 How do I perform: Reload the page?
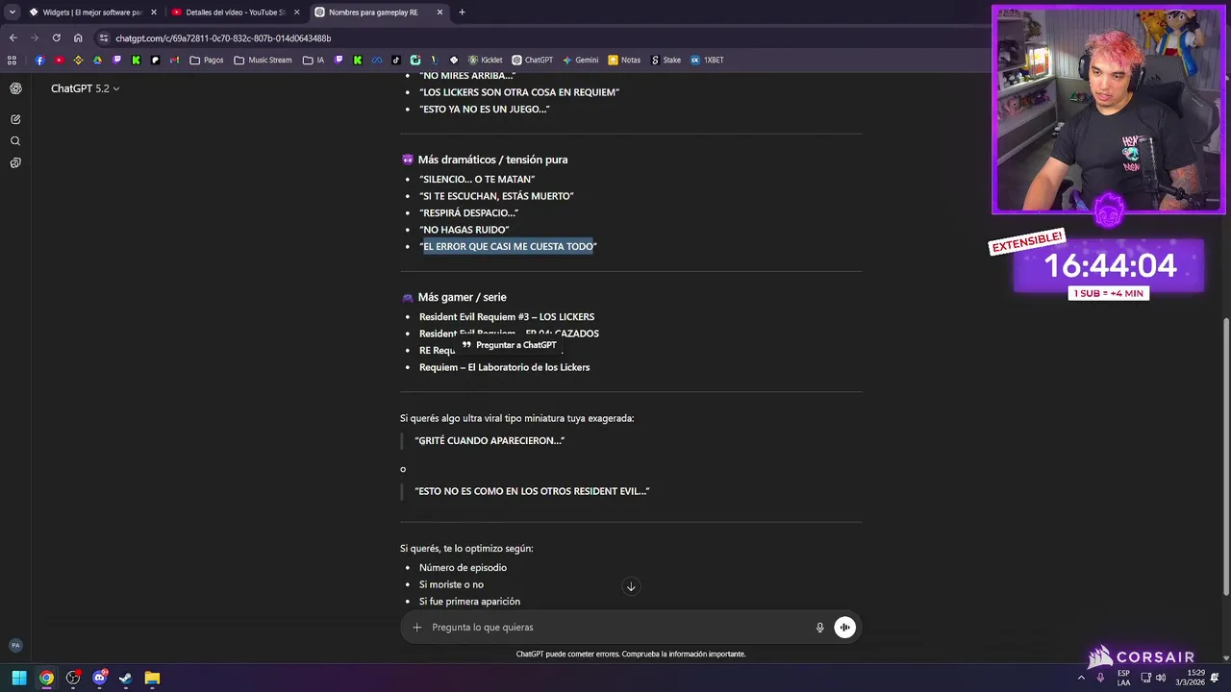56,38
